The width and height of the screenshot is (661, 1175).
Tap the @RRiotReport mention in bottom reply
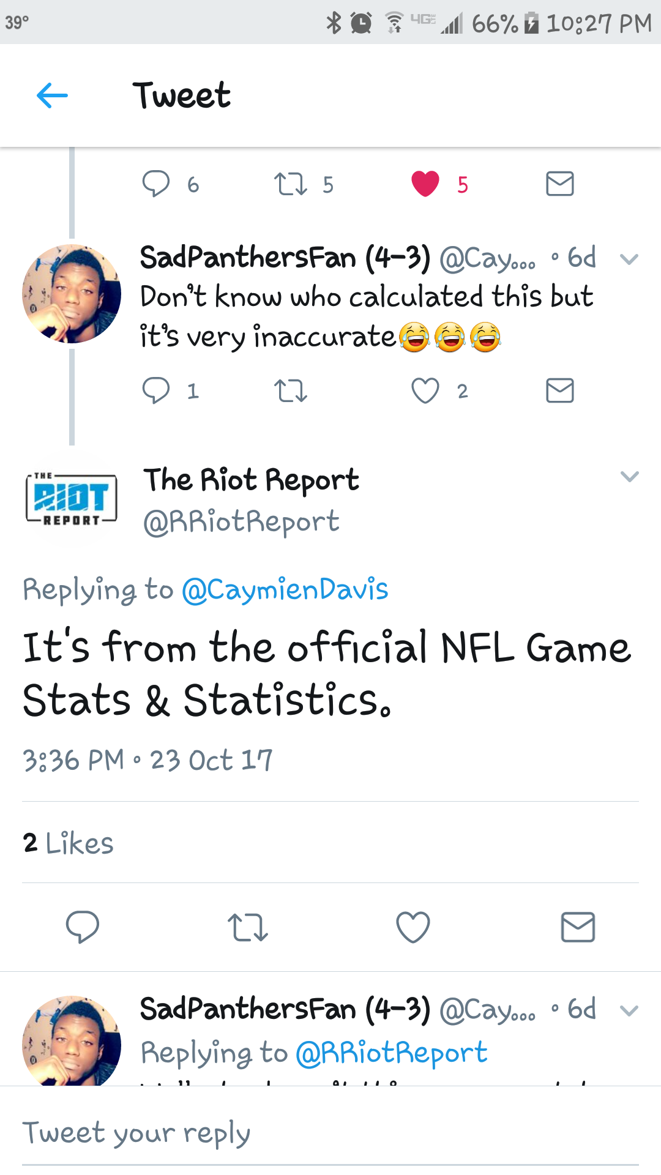392,1053
